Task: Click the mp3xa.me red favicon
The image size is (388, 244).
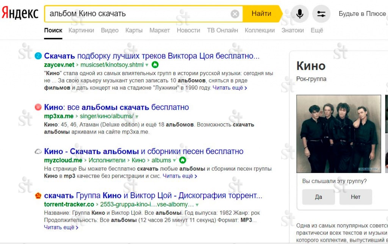Action: pyautogui.click(x=38, y=107)
